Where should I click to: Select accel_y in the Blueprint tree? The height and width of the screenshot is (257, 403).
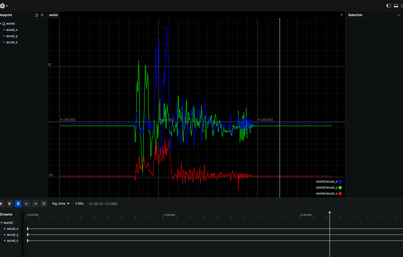tap(12, 36)
